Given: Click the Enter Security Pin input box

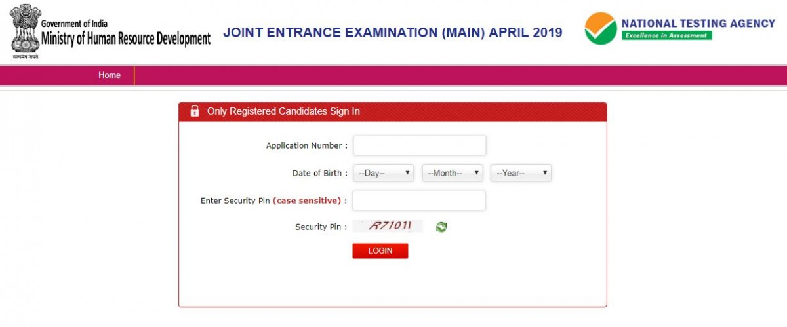Looking at the screenshot, I should [419, 201].
